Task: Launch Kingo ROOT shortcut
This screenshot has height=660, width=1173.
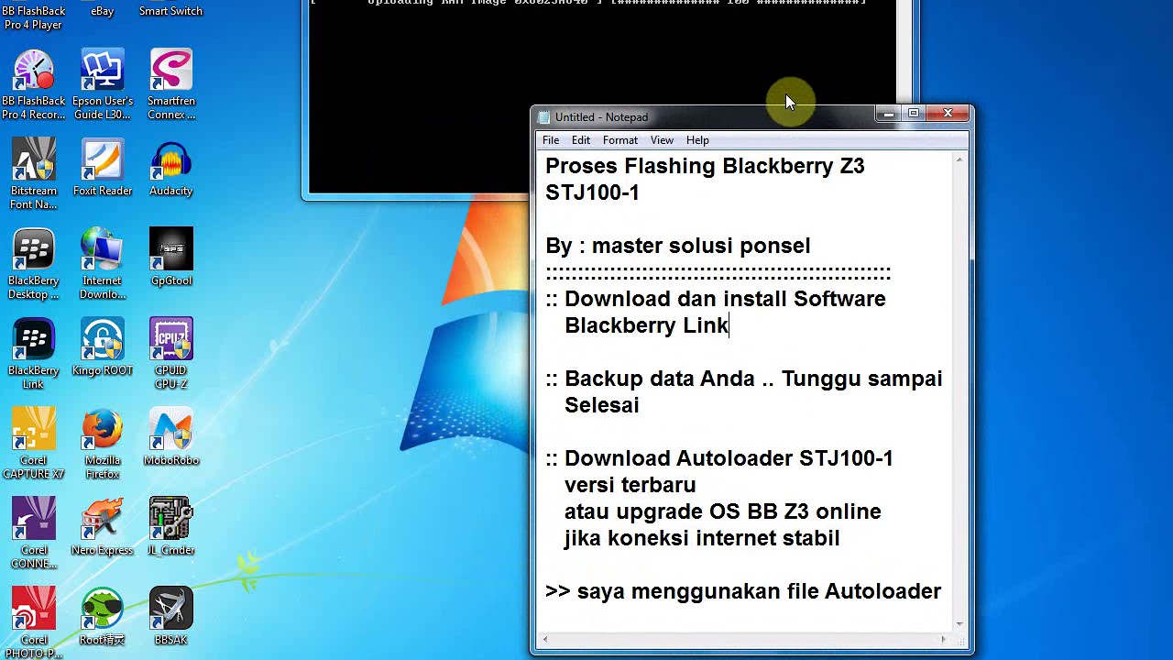Action: 102,347
